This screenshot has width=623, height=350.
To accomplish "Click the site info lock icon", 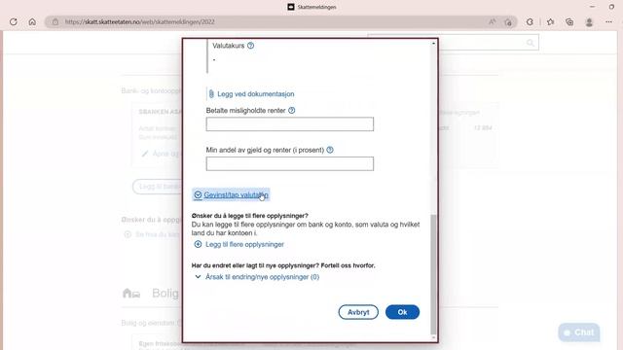I will (x=55, y=21).
